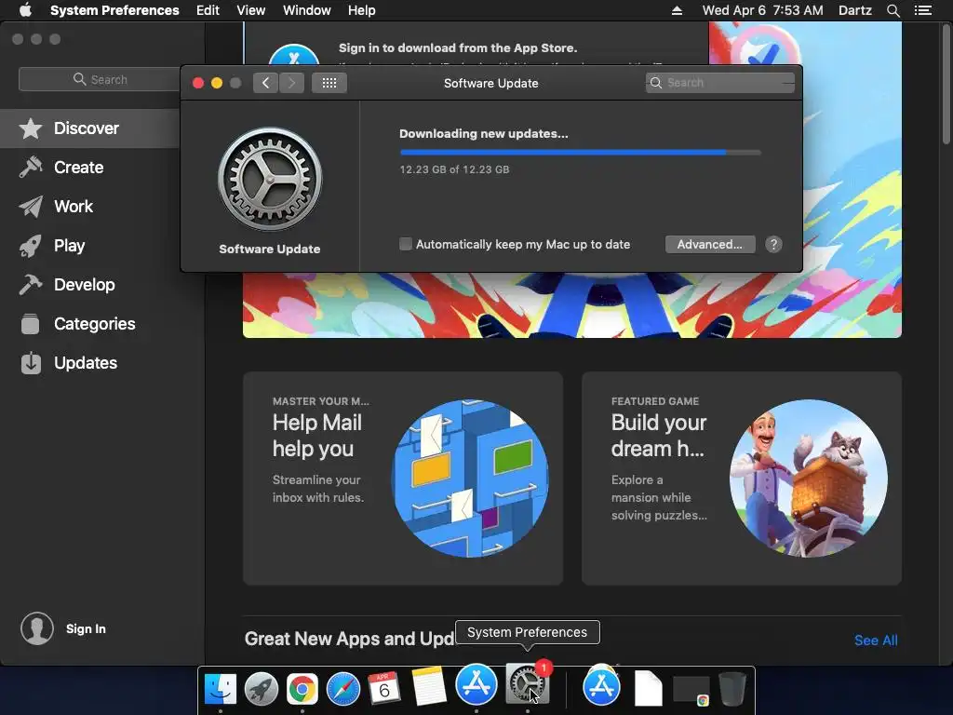
Task: Go back in the Software Update window
Action: [265, 83]
